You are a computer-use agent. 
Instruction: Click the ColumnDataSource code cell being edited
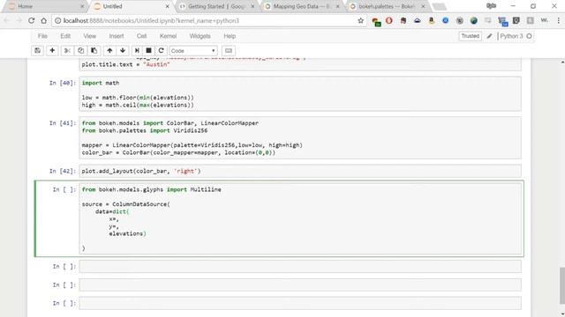(x=300, y=218)
